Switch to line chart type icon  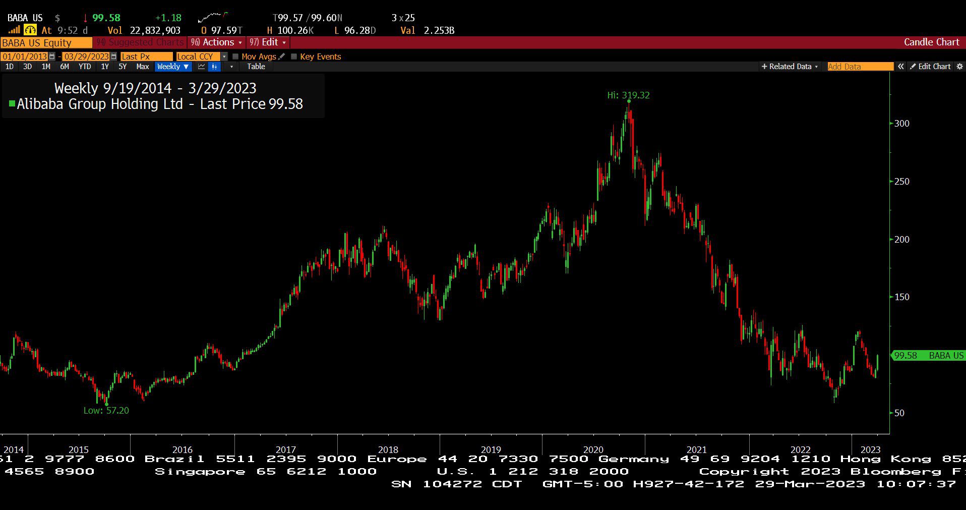point(201,67)
